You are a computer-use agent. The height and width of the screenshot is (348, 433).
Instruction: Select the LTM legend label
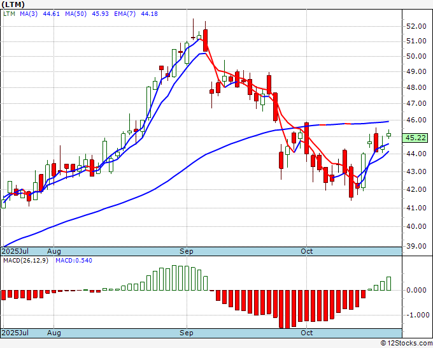pyautogui.click(x=9, y=14)
